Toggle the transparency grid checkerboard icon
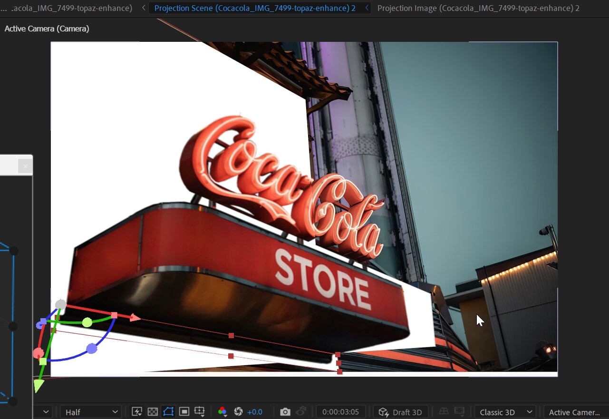Image resolution: width=609 pixels, height=419 pixels. 153,412
